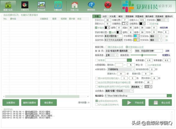Open the 字幕条 black color picker
This screenshot has width=176, height=129.
tap(107, 28)
